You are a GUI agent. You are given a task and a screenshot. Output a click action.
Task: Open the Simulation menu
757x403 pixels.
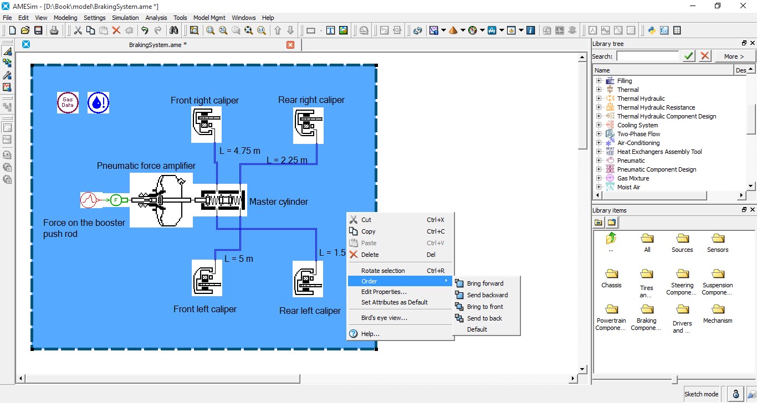[x=125, y=18]
